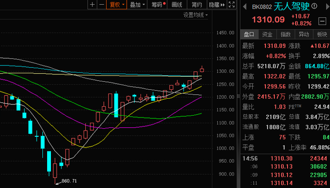This screenshot has height=188, width=330.
Task: Select tick row with price 1310.12
Action: tap(285, 175)
